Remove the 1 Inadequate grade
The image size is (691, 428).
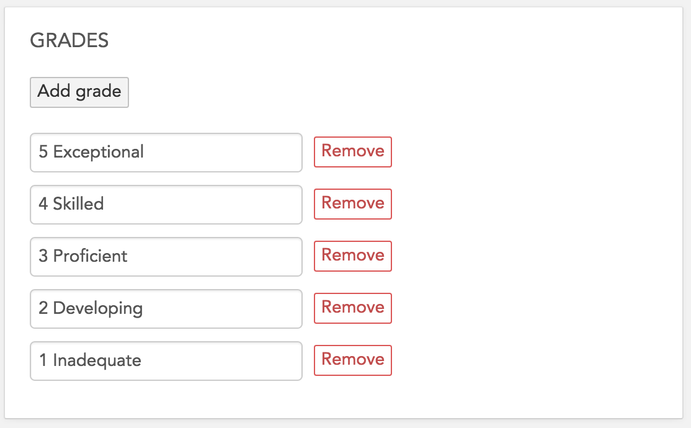pos(353,360)
